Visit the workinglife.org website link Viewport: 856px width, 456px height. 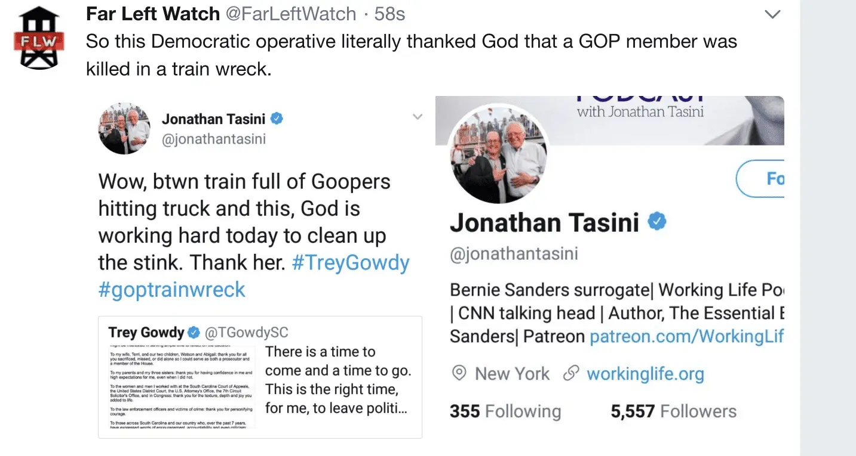pos(645,374)
